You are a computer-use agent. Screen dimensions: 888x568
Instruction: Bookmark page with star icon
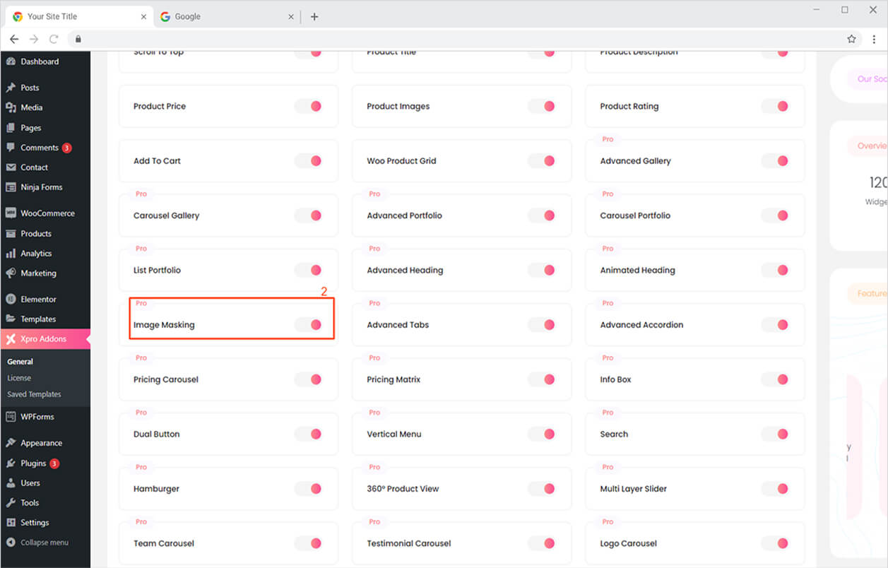pyautogui.click(x=851, y=39)
